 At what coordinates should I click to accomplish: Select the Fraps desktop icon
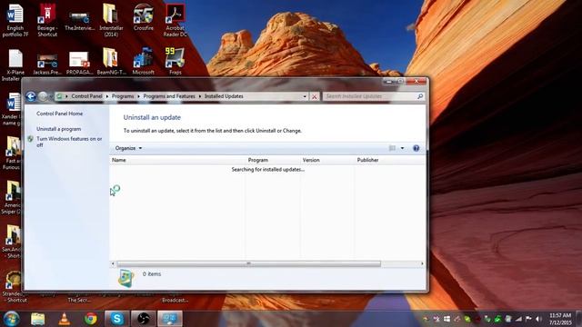pyautogui.click(x=175, y=62)
